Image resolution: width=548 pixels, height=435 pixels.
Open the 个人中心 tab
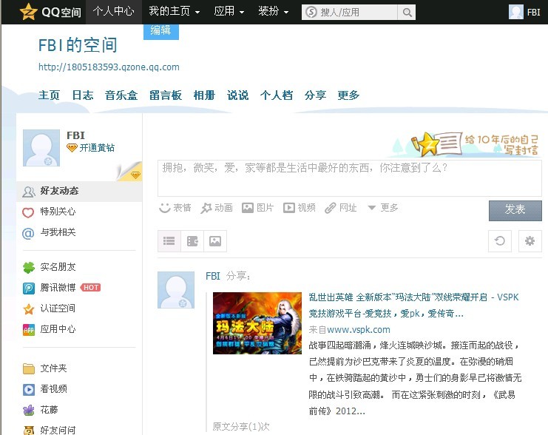(x=114, y=12)
